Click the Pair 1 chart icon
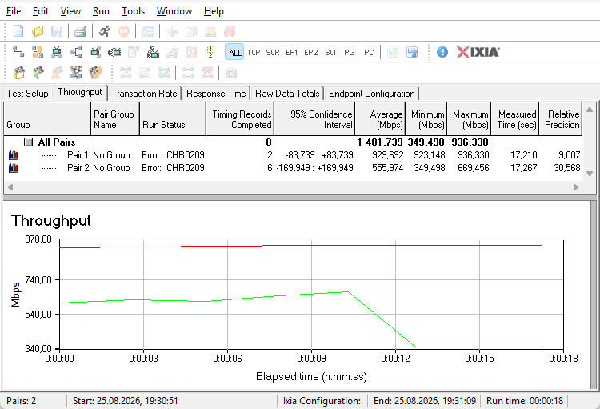Viewport: 600px width, 409px height. pyautogui.click(x=14, y=155)
